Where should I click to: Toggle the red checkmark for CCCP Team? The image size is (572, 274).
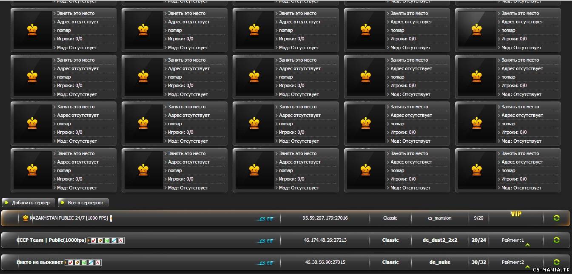tap(94, 240)
